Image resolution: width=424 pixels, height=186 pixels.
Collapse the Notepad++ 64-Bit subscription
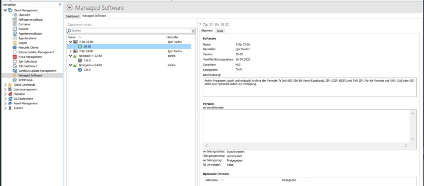point(70,65)
